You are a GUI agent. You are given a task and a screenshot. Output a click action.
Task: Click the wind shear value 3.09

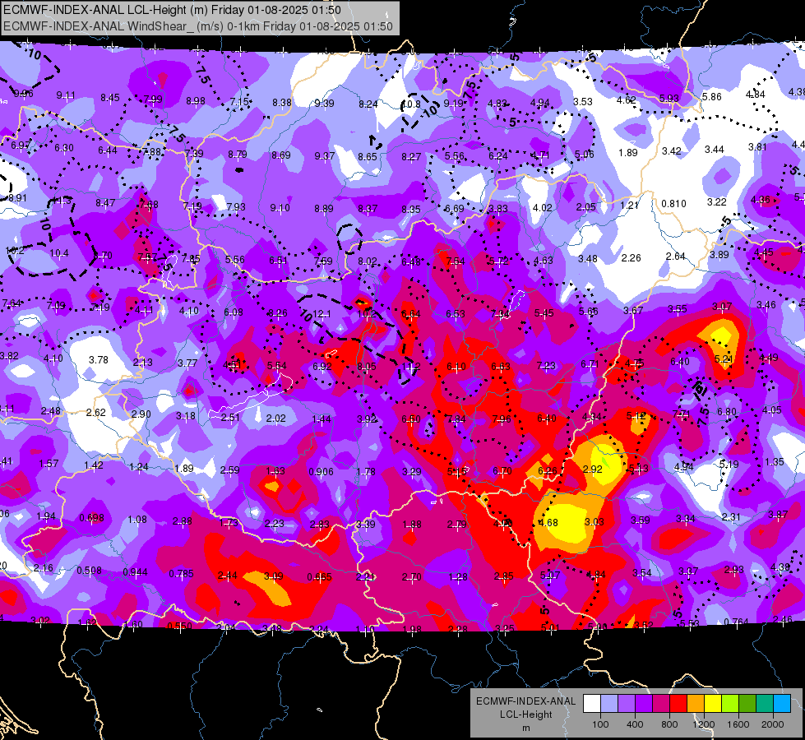[273, 576]
